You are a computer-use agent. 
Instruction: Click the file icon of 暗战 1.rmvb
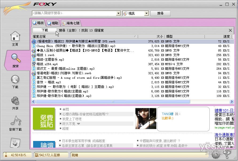(x=34, y=55)
